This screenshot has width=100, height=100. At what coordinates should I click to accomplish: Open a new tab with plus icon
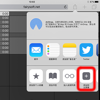coord(84,7)
